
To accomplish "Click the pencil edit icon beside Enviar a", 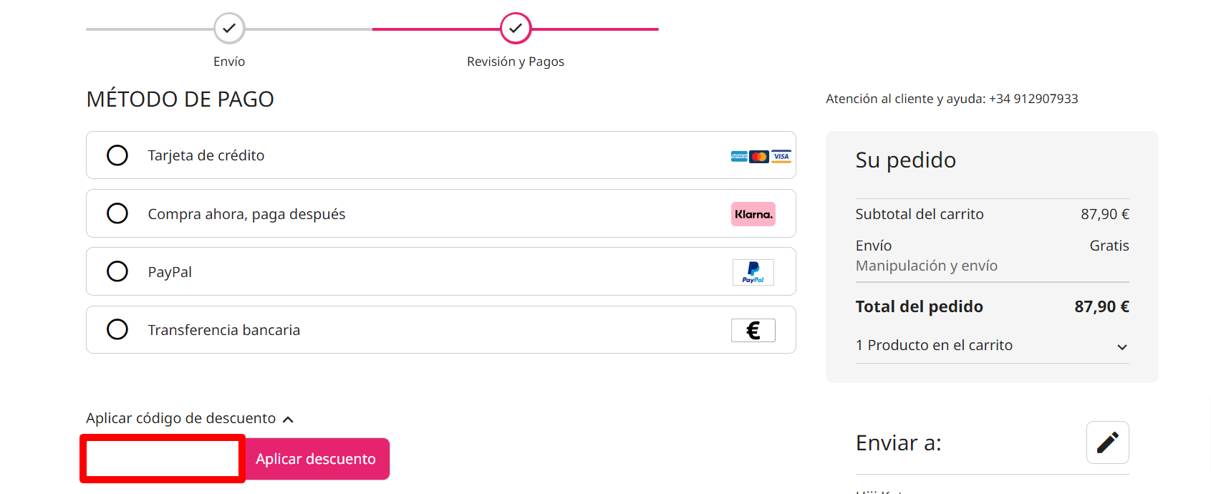I will point(1107,442).
